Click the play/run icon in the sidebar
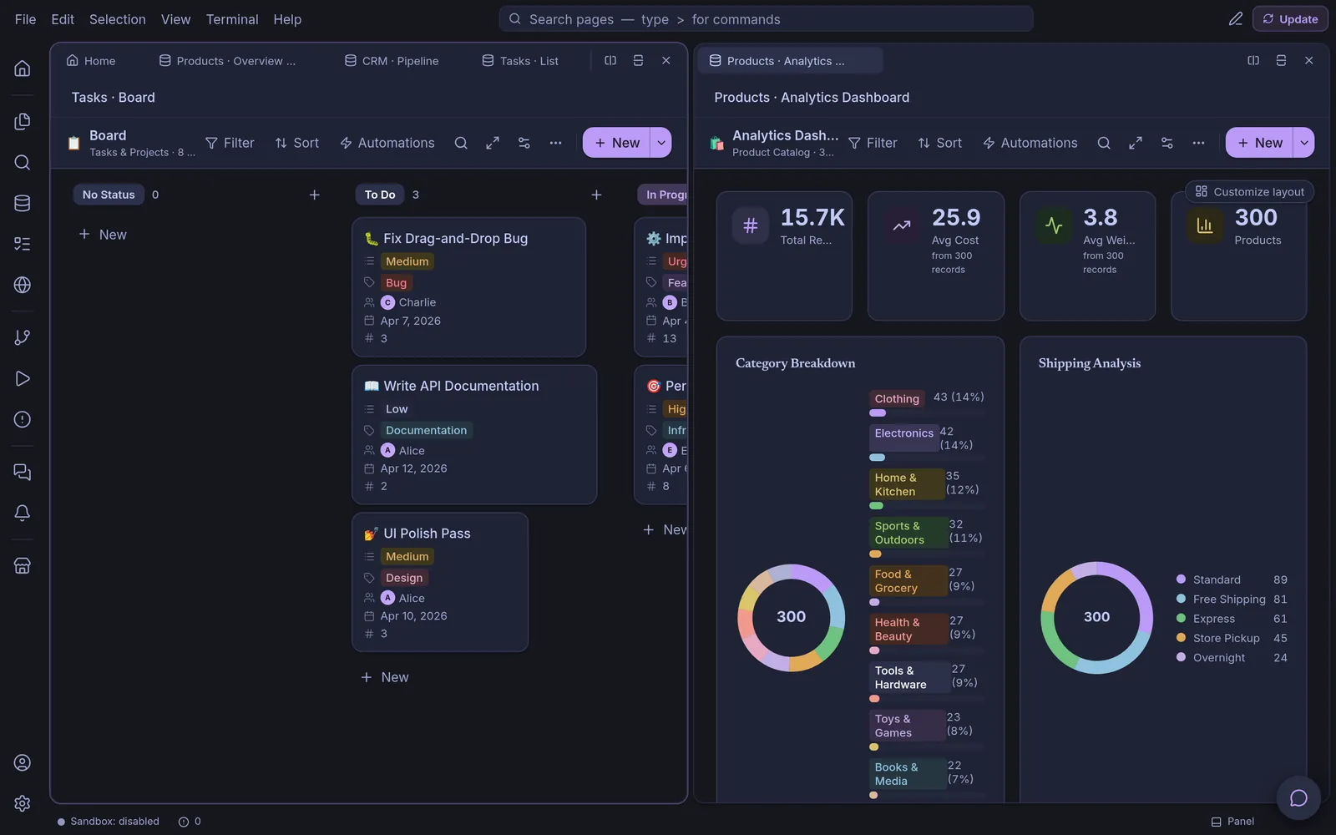The width and height of the screenshot is (1336, 835). [x=23, y=378]
